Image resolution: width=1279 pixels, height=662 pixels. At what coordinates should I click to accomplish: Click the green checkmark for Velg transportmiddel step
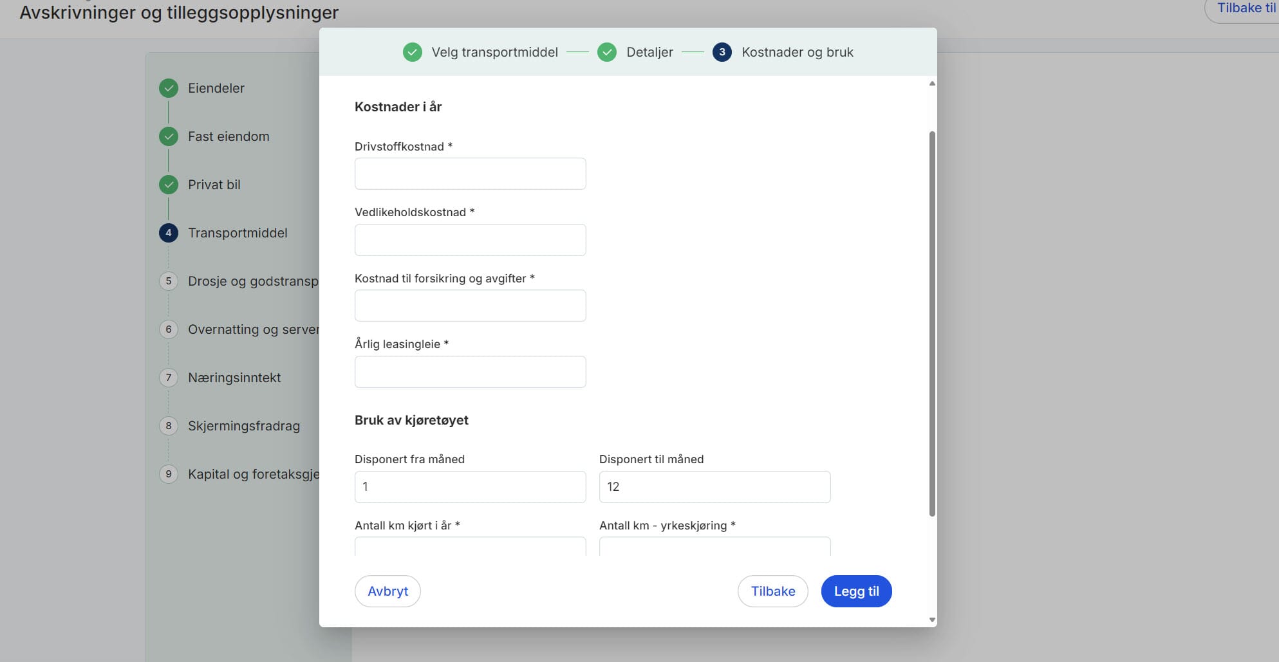tap(413, 52)
